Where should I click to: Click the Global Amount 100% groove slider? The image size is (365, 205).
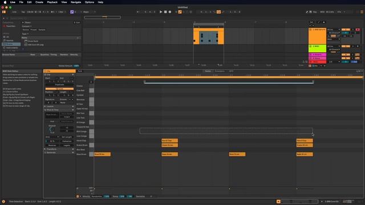pyautogui.click(x=76, y=66)
